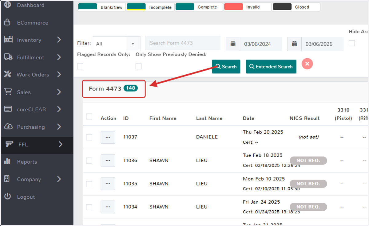Click the Fulfillment truck icon
The image size is (369, 226).
point(8,57)
